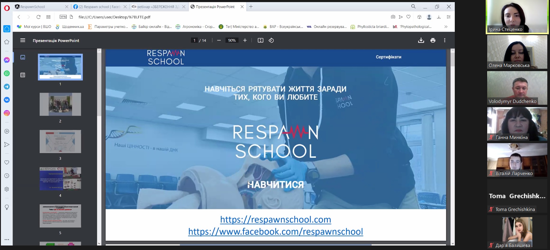This screenshot has width=550, height=250.
Task: Click the facebook.com/respawnschool link
Action: [275, 232]
